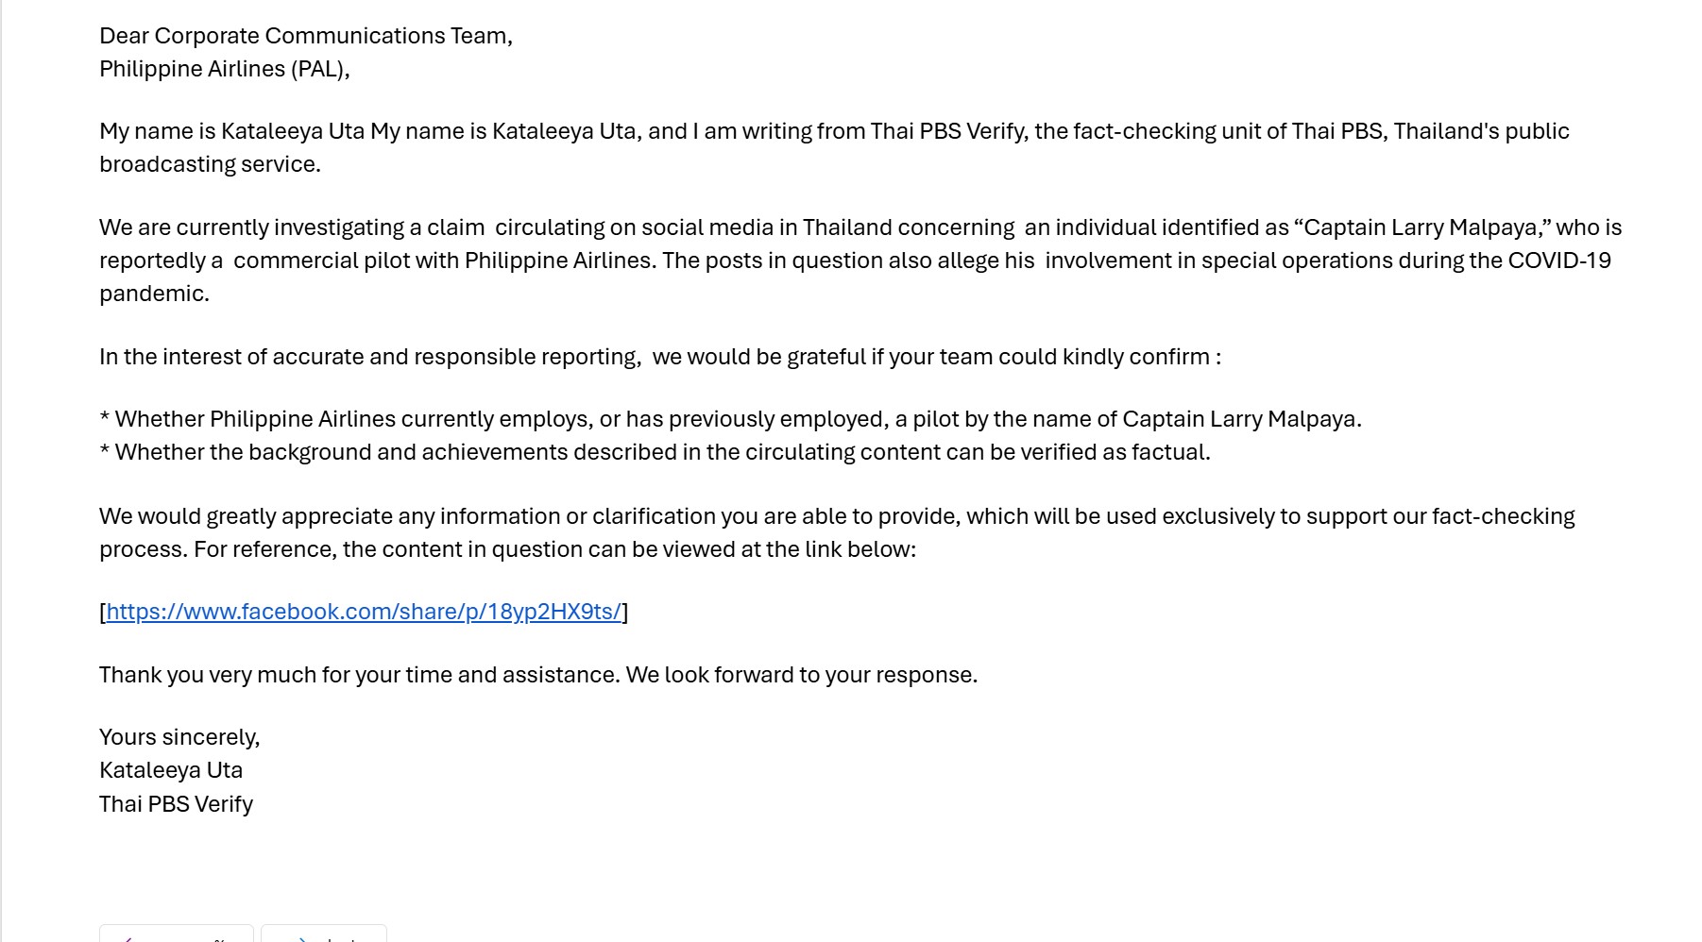Click the 'Thai PBS Verify' signature line

(177, 804)
